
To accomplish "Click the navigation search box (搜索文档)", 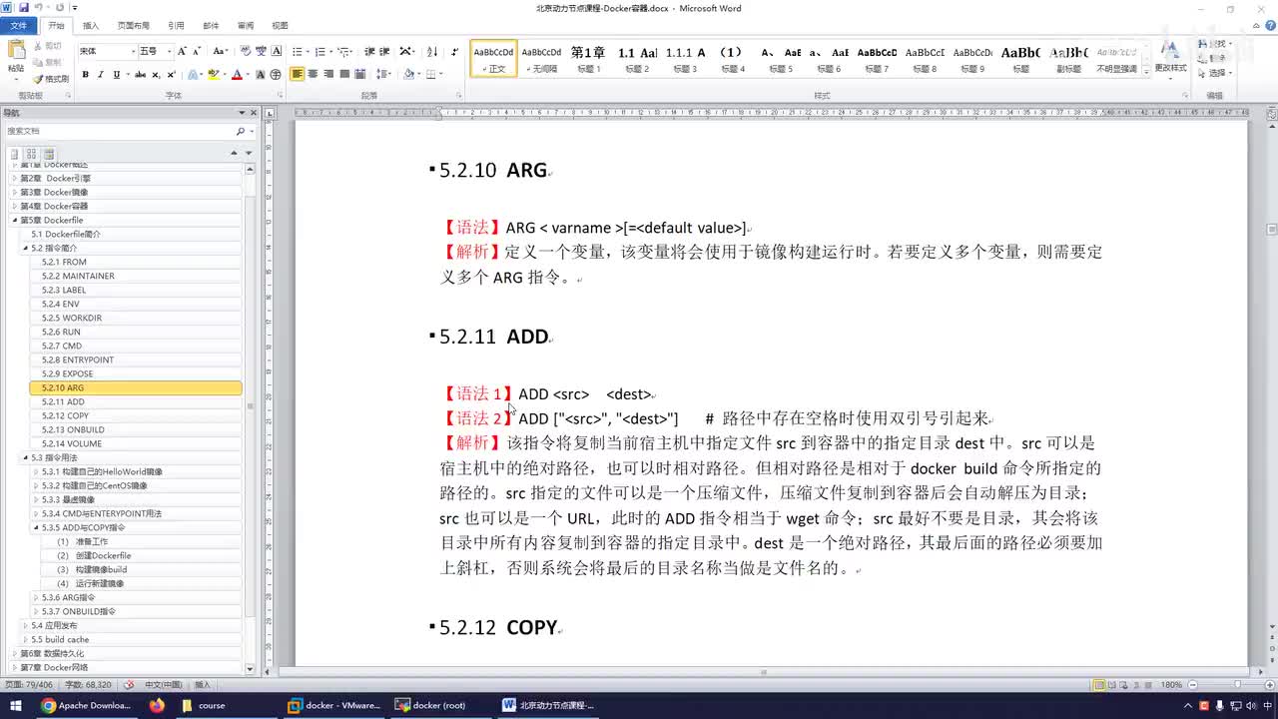I will (x=120, y=131).
